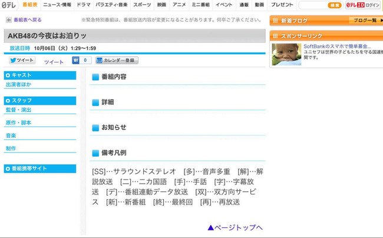The image size is (383, 238).
Task: Click the Twitter ツイート button
Action: [22, 60]
